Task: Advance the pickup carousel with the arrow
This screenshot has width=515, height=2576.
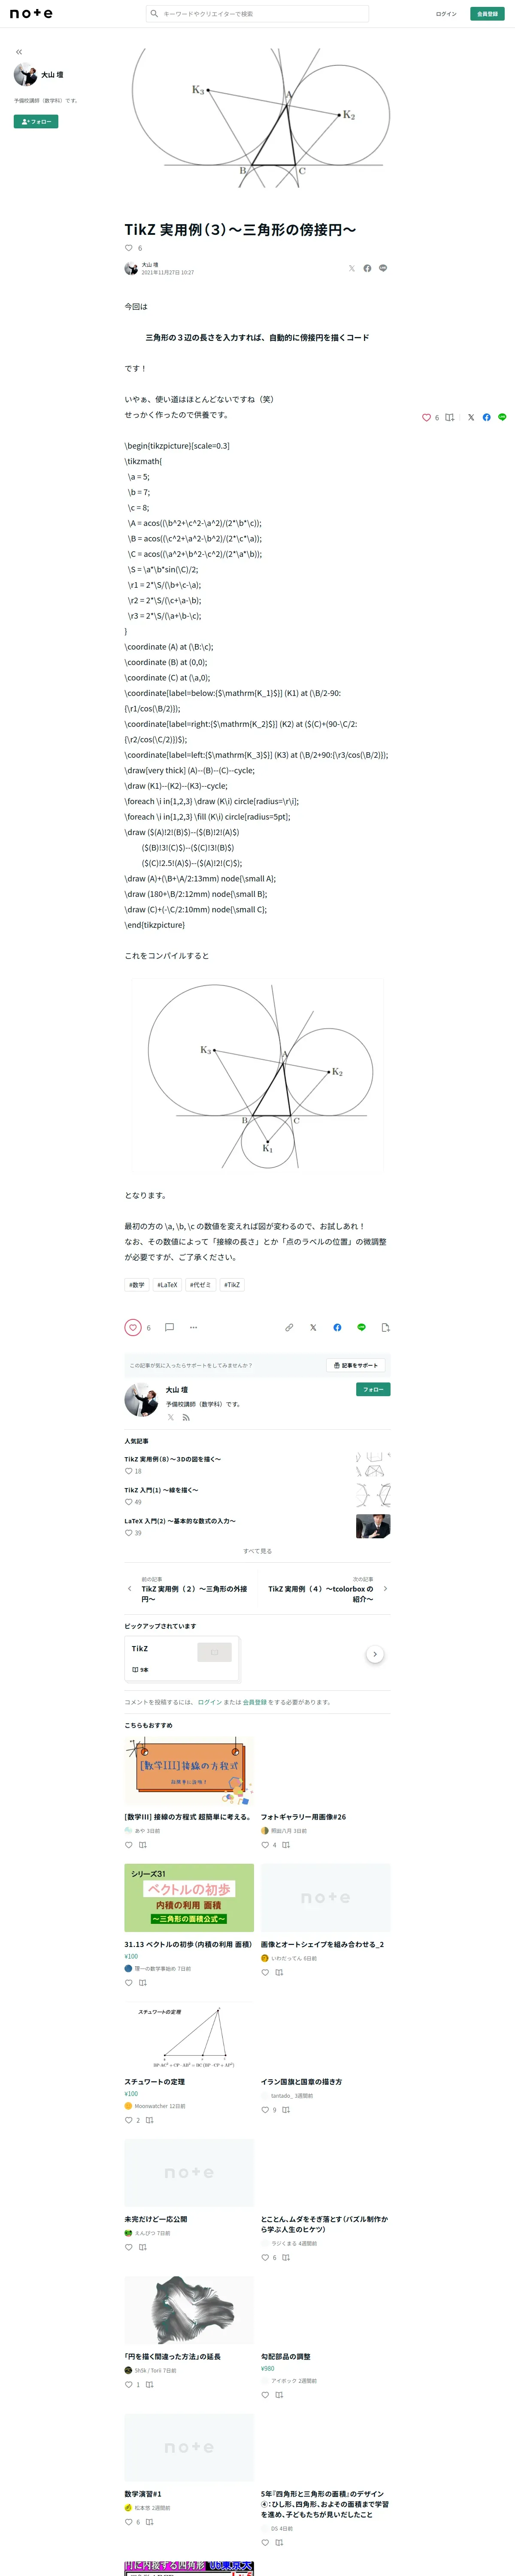Action: point(375,1654)
